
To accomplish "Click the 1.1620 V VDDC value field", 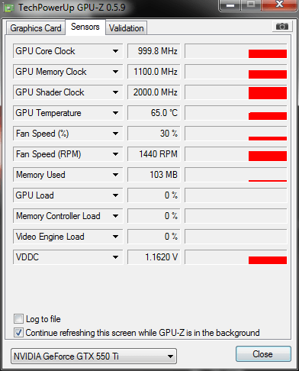I will click(154, 257).
